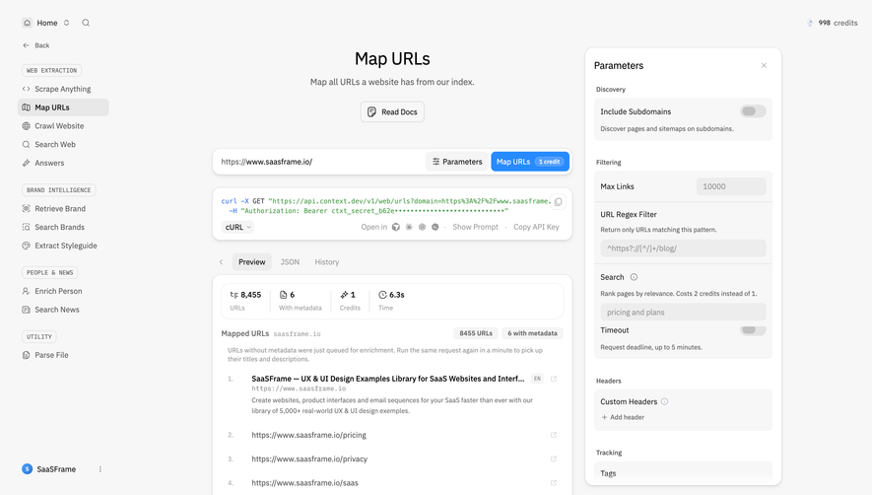872x495 pixels.
Task: Open in Claude via the starburst icon
Action: [409, 227]
